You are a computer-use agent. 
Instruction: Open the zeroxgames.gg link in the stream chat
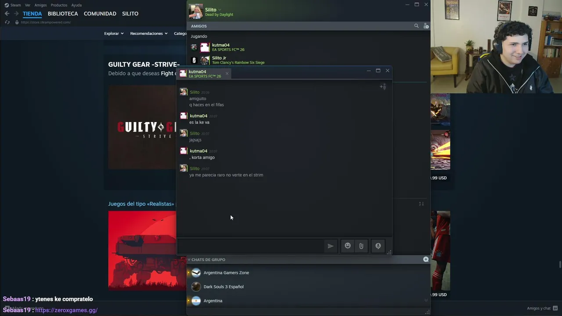tap(66, 310)
